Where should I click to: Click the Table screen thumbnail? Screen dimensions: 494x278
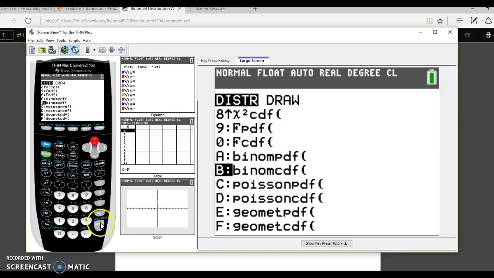pyautogui.click(x=157, y=146)
